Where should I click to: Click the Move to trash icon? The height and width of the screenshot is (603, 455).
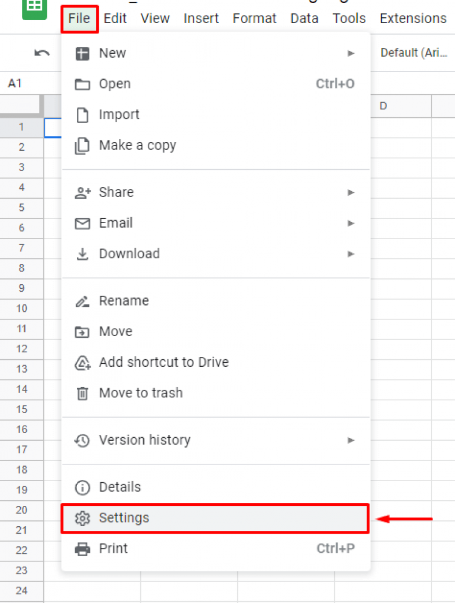[82, 393]
